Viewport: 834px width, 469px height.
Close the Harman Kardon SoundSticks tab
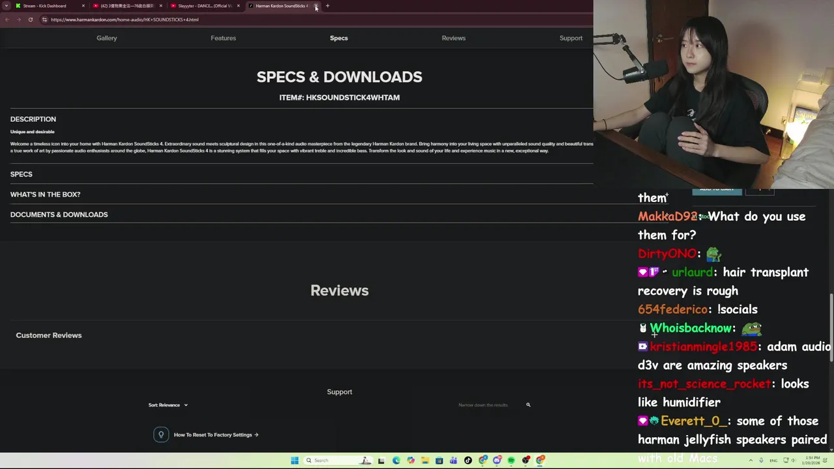[316, 6]
